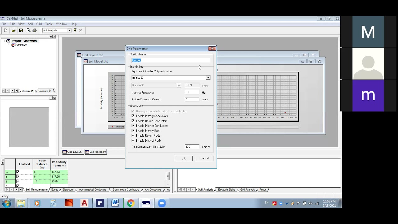The width and height of the screenshot is (398, 224).
Task: Toggle Enable Primary Rods checkbox
Action: 133,131
